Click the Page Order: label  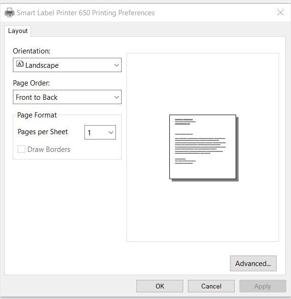[31, 83]
